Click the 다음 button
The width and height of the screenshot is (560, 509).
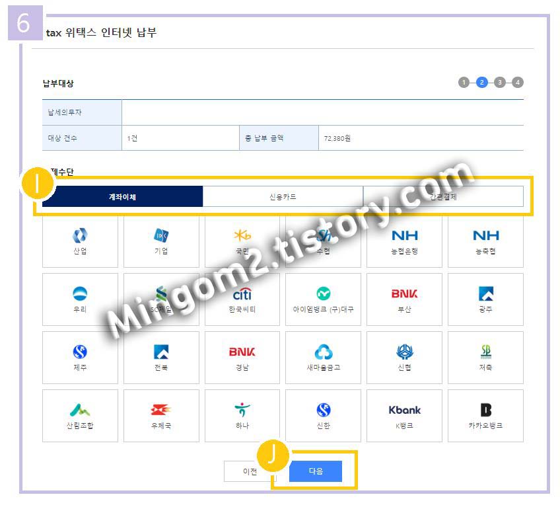[x=316, y=471]
